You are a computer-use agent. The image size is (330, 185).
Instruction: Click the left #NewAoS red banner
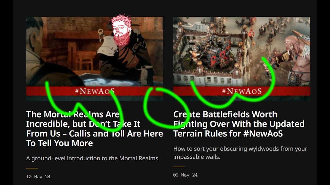[x=95, y=91]
